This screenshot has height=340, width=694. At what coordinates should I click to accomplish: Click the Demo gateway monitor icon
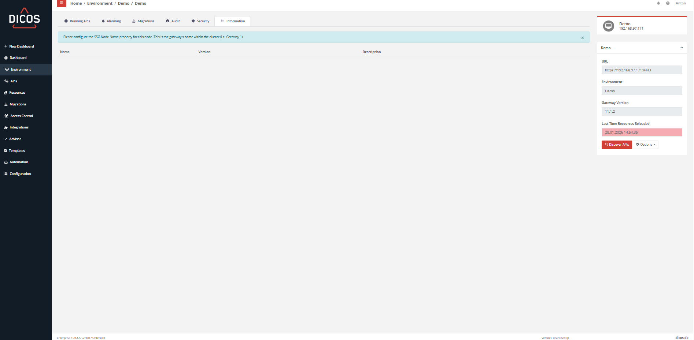point(608,26)
